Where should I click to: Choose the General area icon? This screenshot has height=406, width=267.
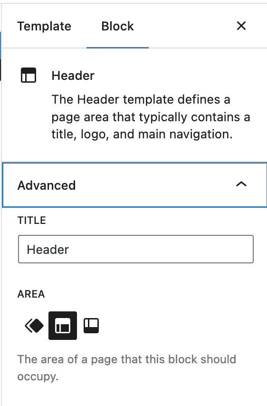coord(34,326)
